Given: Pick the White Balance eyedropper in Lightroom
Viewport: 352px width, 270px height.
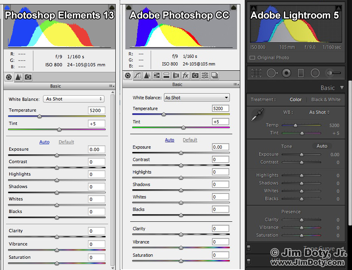Looking at the screenshot, I should pos(257,115).
